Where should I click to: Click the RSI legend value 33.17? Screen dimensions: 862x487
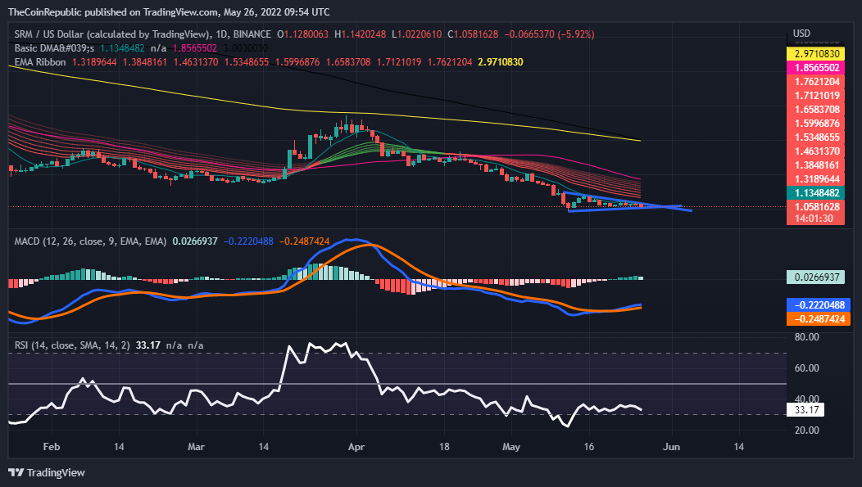point(147,345)
